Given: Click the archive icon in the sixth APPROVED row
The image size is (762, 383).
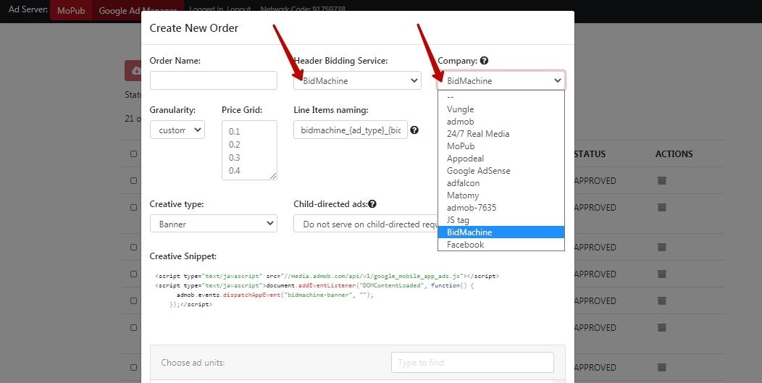Looking at the screenshot, I should click(661, 327).
